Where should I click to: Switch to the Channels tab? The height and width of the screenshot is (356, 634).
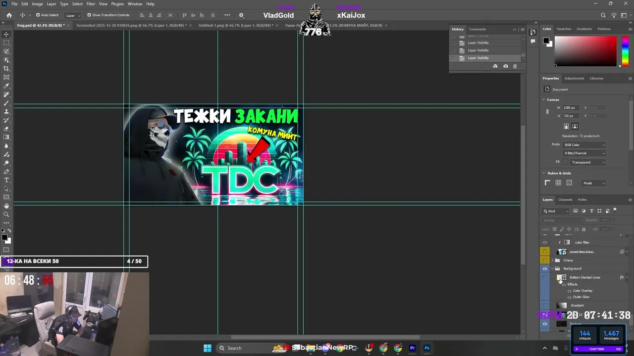(565, 200)
